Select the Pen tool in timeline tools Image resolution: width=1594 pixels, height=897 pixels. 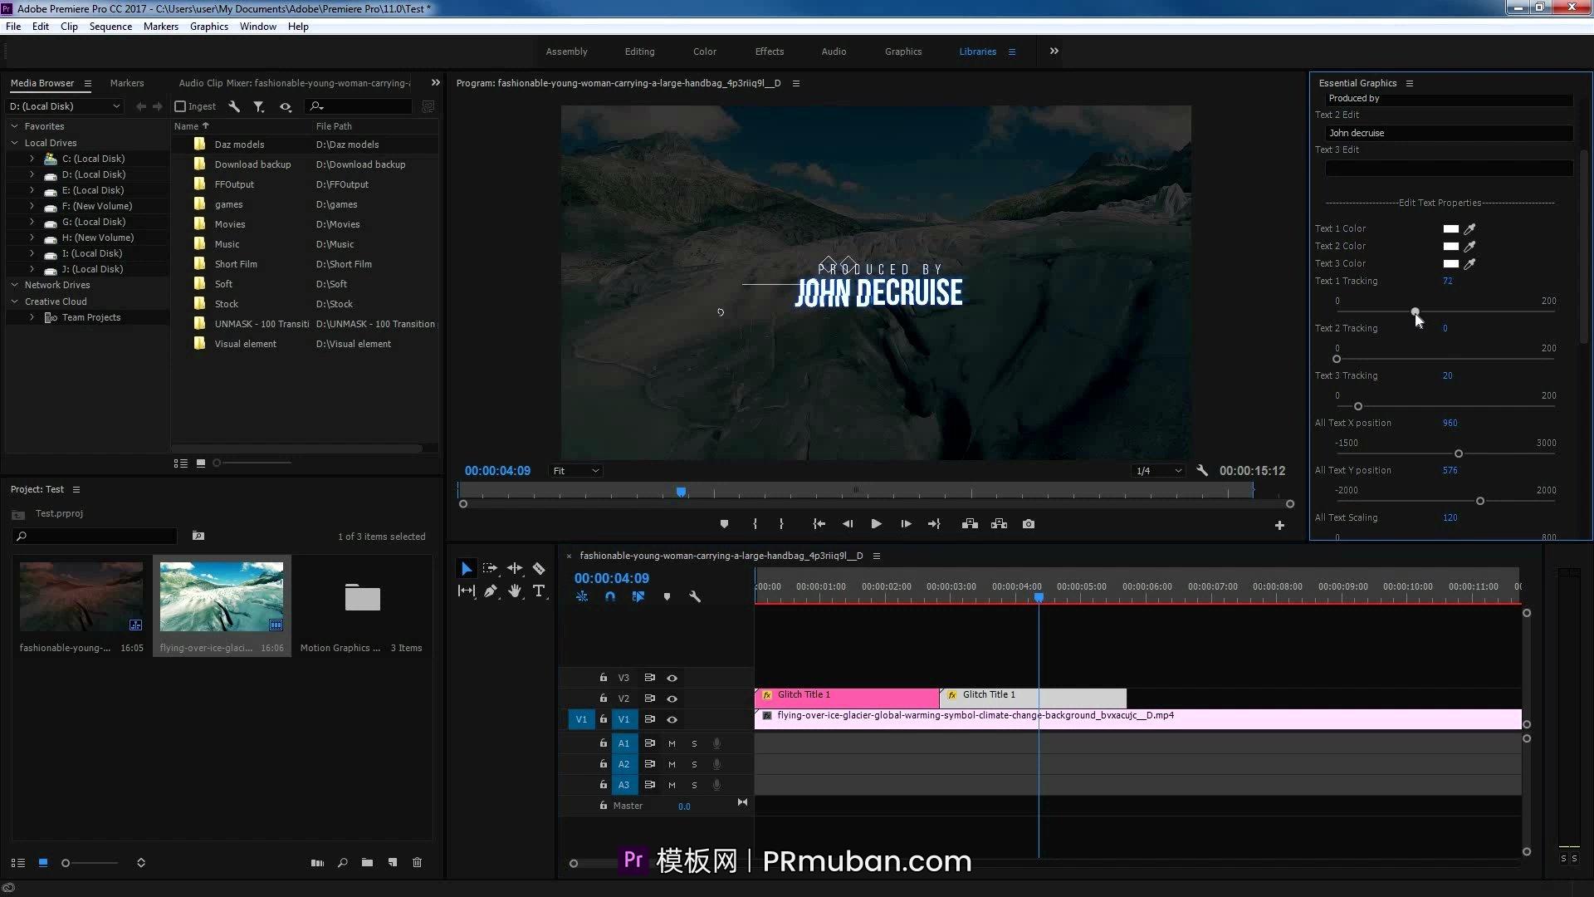(491, 591)
